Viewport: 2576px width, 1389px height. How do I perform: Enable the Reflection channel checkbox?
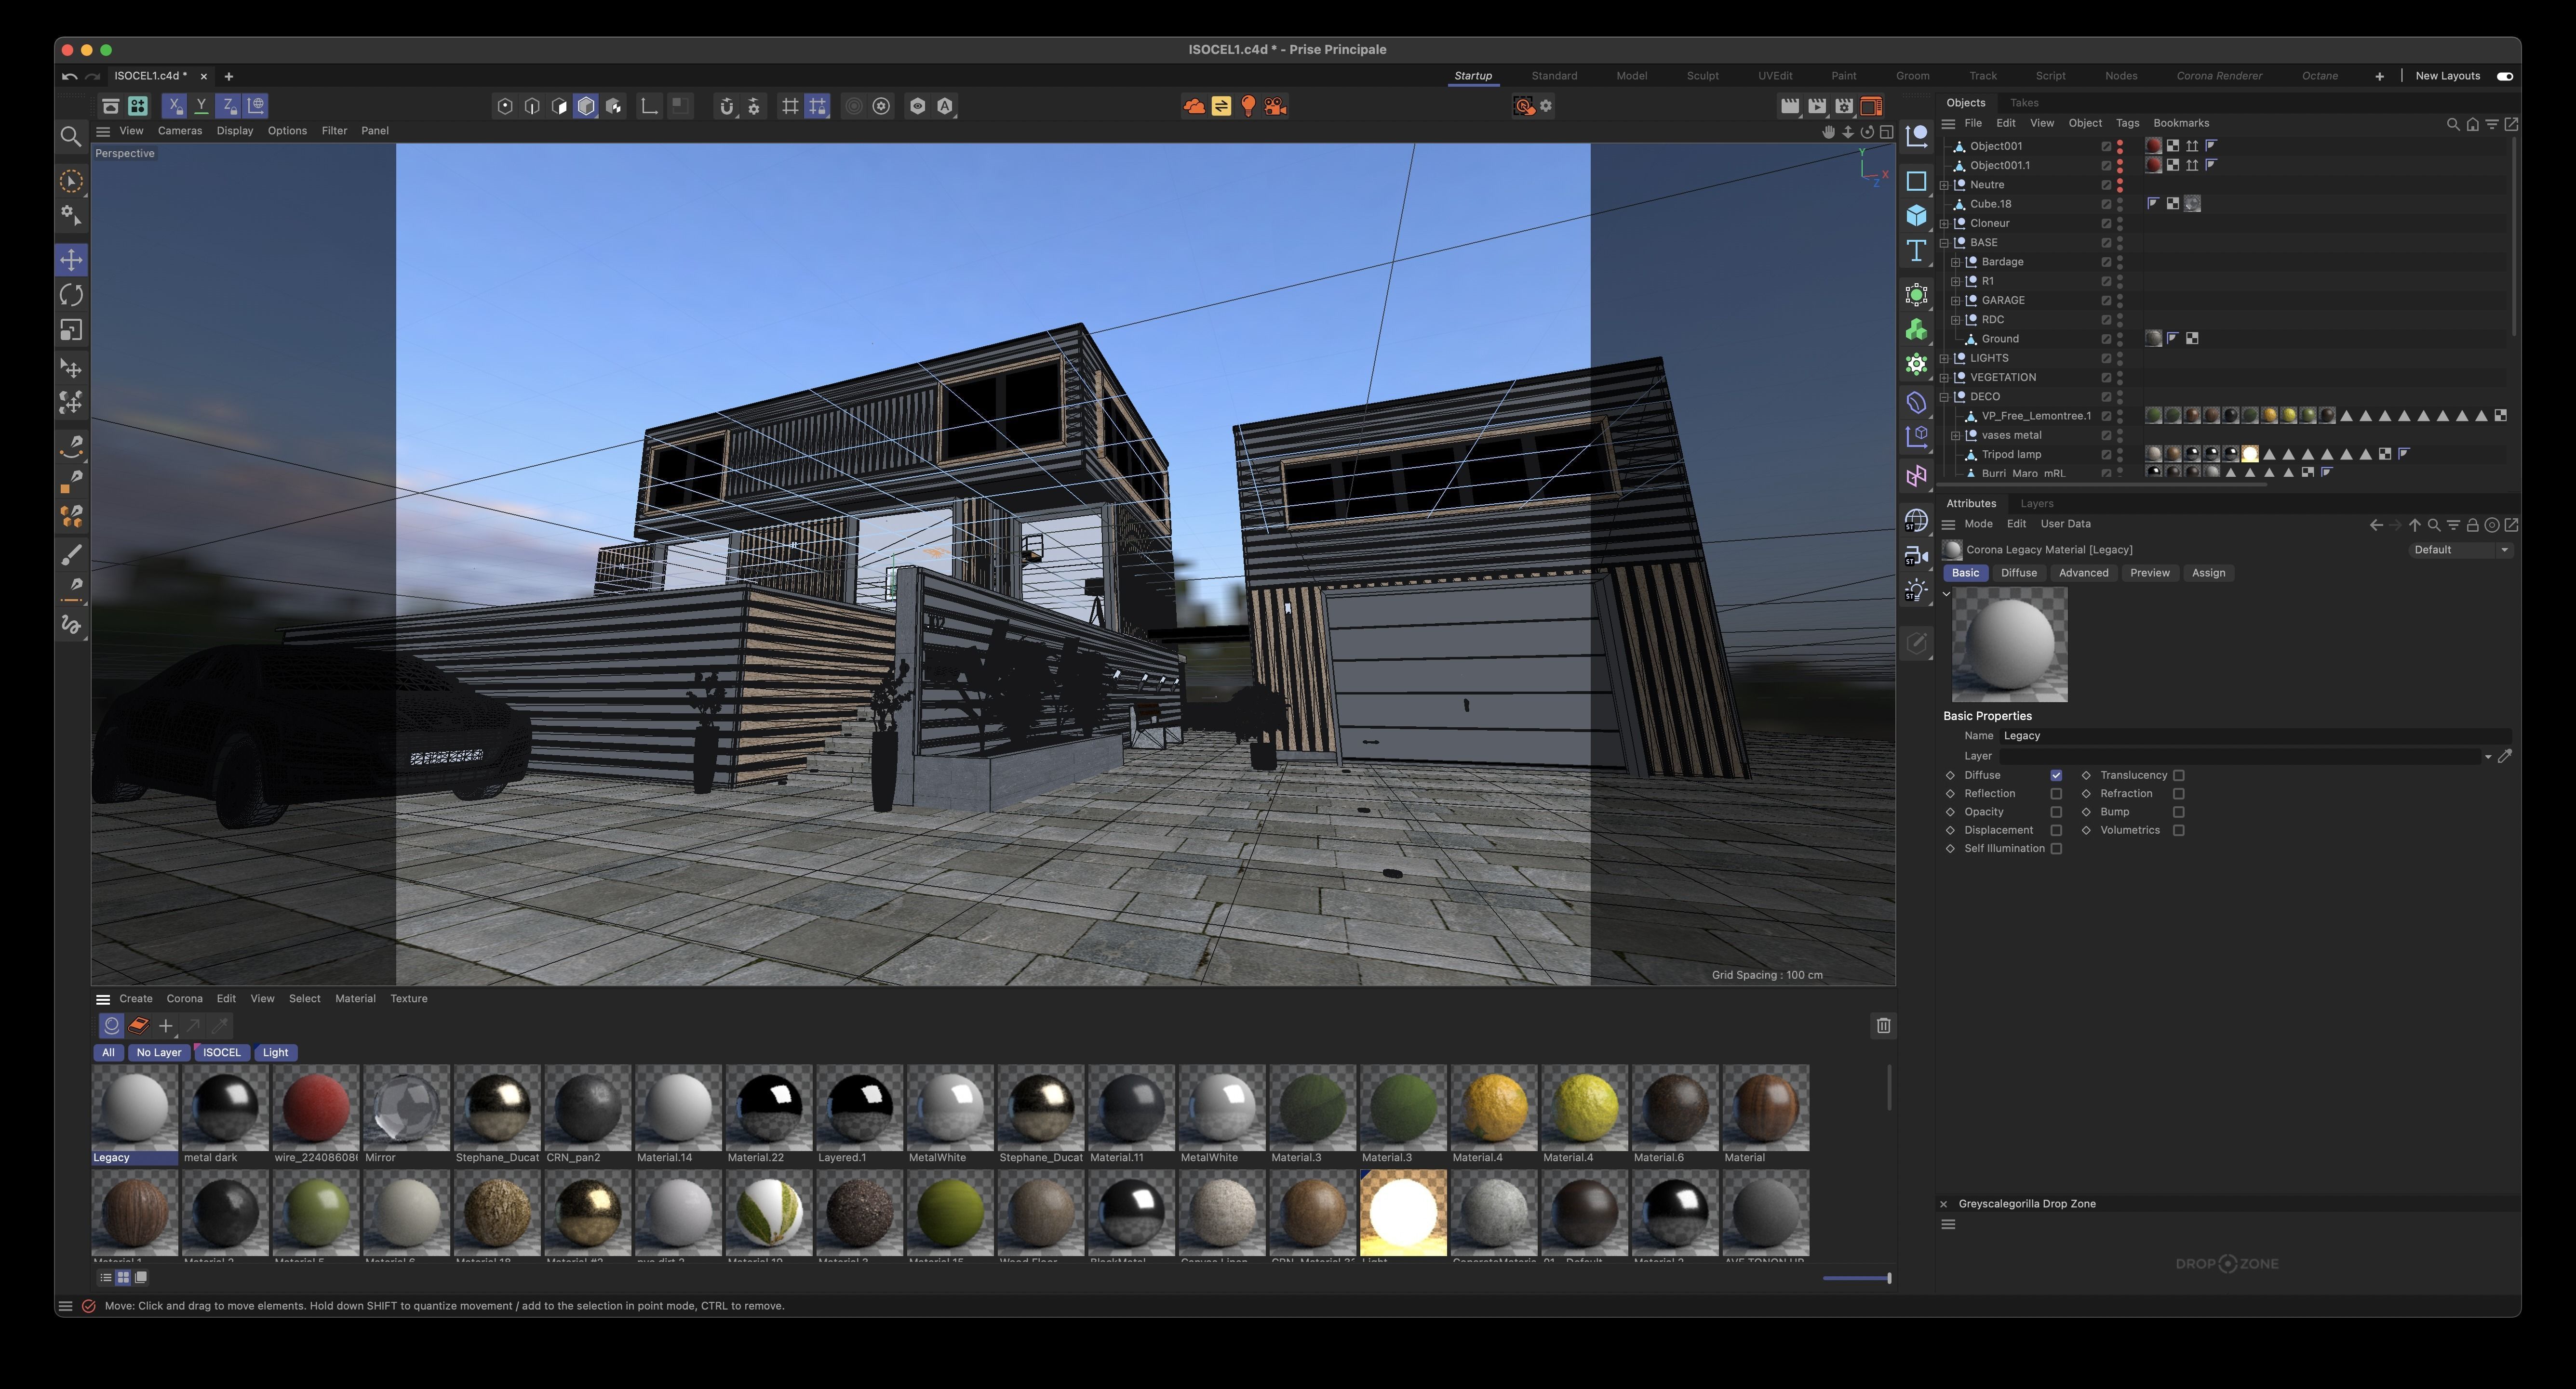(x=2056, y=792)
